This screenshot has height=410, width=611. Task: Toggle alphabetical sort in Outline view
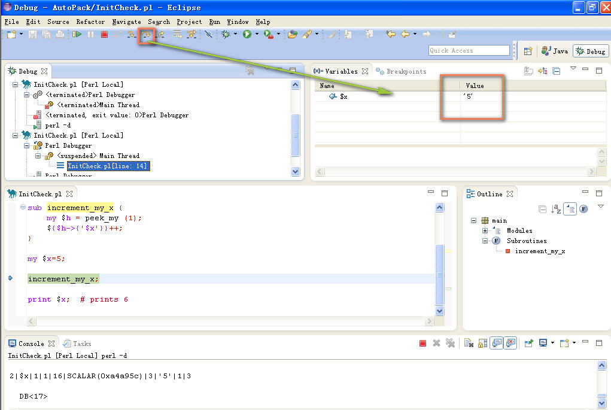point(556,209)
